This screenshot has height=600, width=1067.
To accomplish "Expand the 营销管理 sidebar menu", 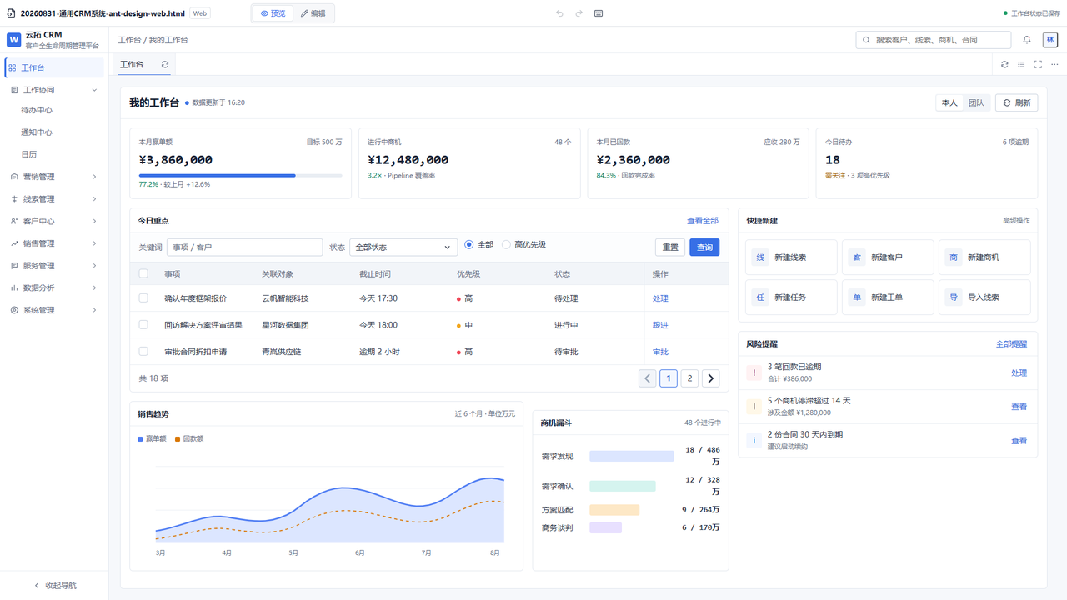I will [54, 177].
